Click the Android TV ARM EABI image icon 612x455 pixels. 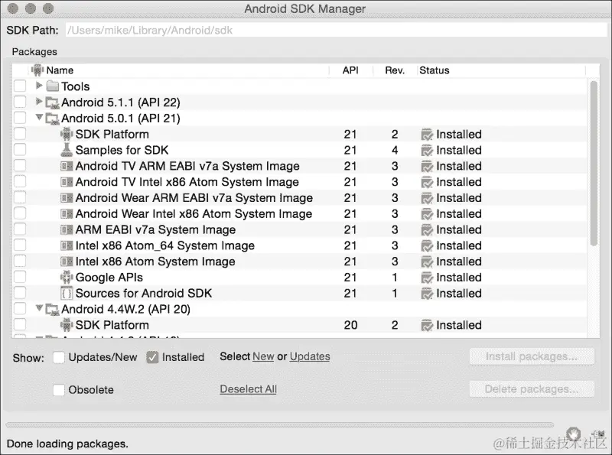(67, 167)
